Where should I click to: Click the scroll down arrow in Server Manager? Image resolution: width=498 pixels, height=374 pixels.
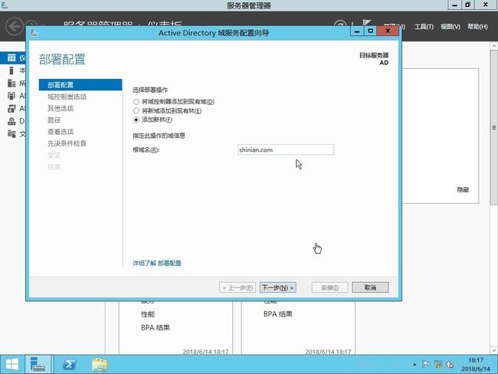494,350
